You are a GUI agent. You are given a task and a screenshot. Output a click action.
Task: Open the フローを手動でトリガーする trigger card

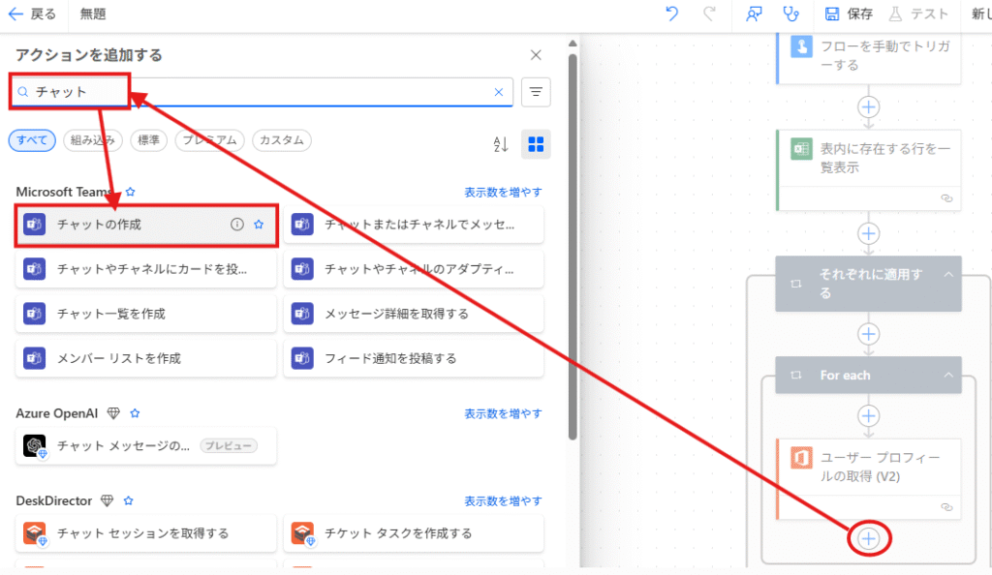pos(869,57)
